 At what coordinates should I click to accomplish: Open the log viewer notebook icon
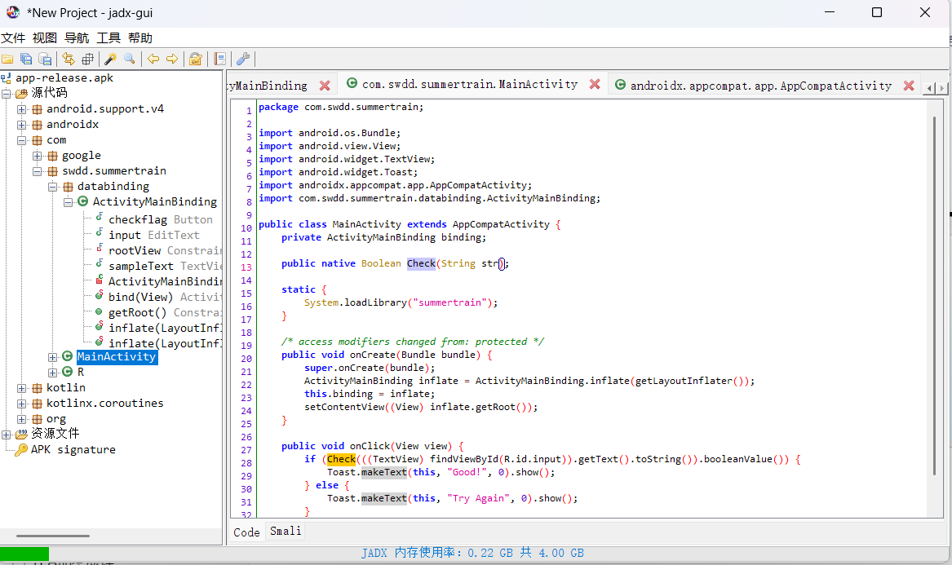point(219,59)
